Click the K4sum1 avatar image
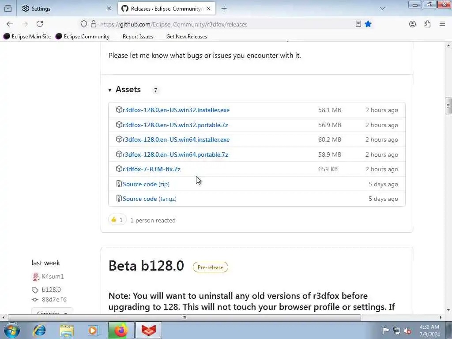 35,277
